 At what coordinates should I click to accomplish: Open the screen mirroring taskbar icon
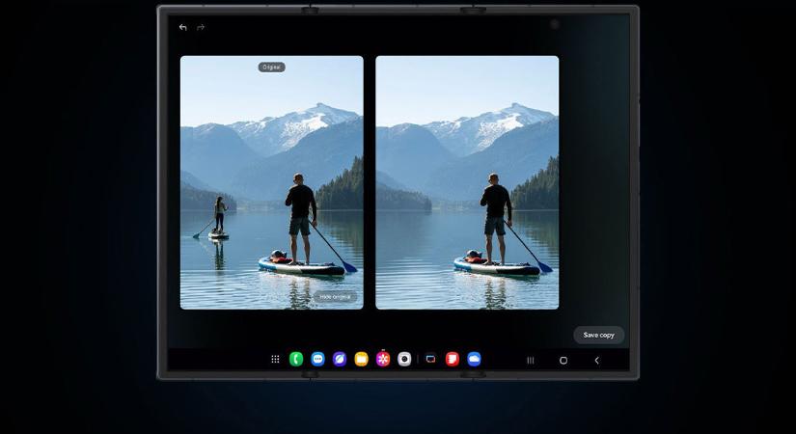pyautogui.click(x=430, y=360)
